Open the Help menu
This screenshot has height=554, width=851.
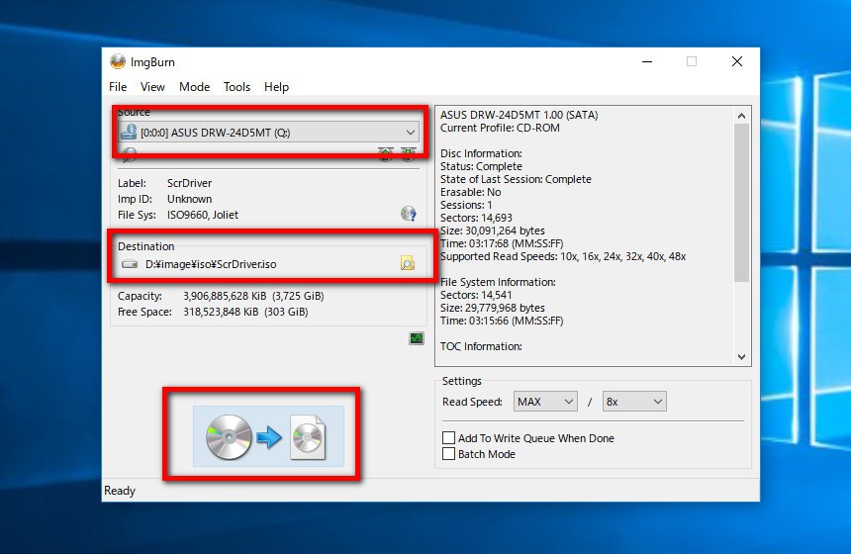coord(277,87)
